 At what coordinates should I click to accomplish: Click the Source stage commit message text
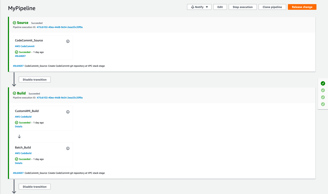(x=65, y=66)
